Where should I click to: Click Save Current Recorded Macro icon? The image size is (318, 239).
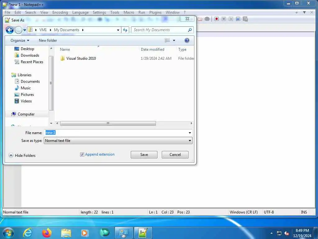pos(245,19)
